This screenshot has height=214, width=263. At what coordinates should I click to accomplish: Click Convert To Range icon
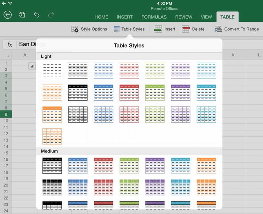[x=218, y=29]
